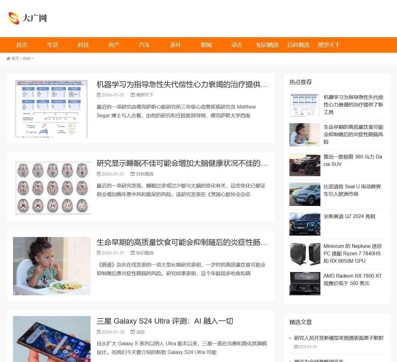Click the 精选文章 section heading
Viewport: 397px width, 362px height.
tap(301, 322)
